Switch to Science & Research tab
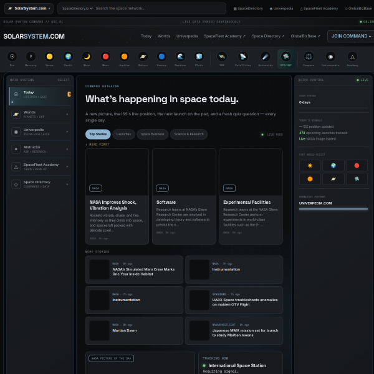374x374 pixels. point(189,134)
